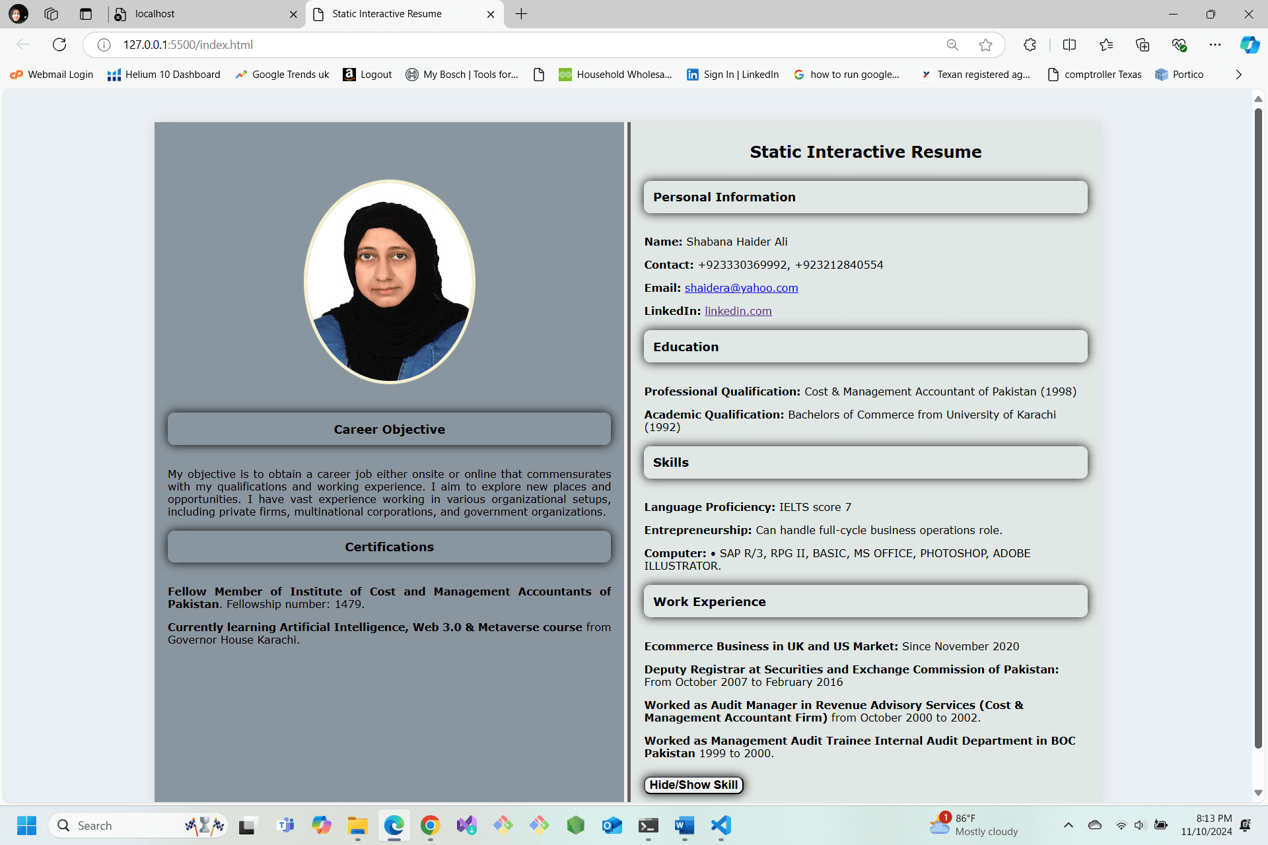Close the Static Interactive Resume tab
Screen dimensions: 1268x845
(x=491, y=15)
